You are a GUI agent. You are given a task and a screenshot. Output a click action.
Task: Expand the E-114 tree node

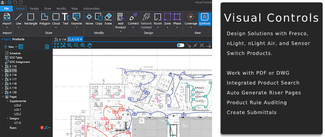(x=2, y=66)
